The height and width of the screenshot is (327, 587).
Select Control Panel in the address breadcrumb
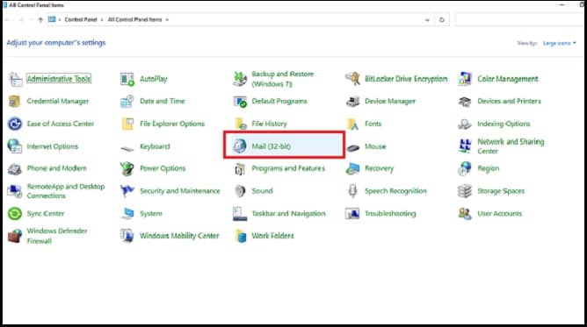click(x=81, y=19)
